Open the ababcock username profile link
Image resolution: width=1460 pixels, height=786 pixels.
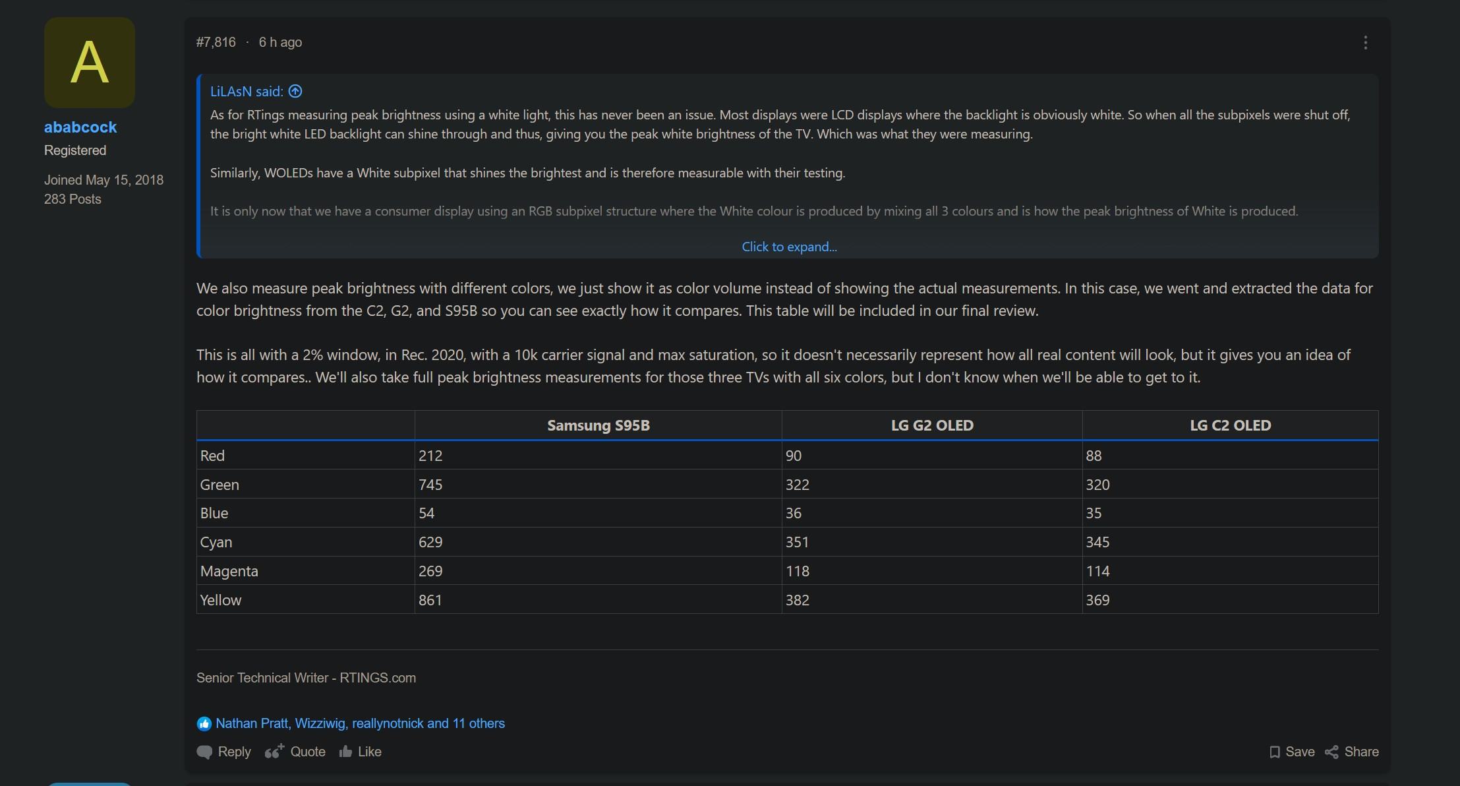80,127
